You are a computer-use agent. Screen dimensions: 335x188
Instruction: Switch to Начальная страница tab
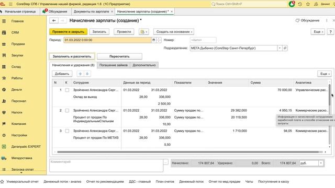pos(20,11)
